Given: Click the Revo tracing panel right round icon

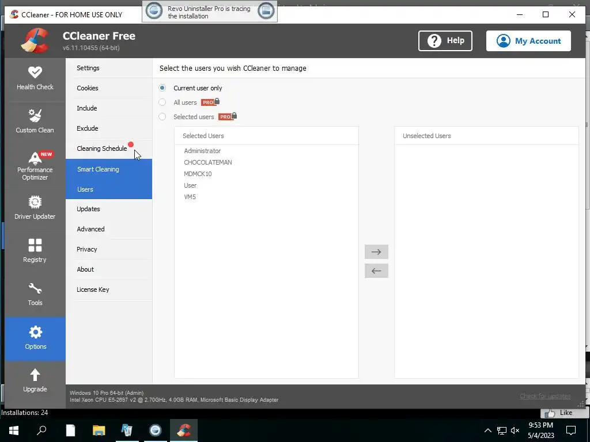Looking at the screenshot, I should click(266, 12).
